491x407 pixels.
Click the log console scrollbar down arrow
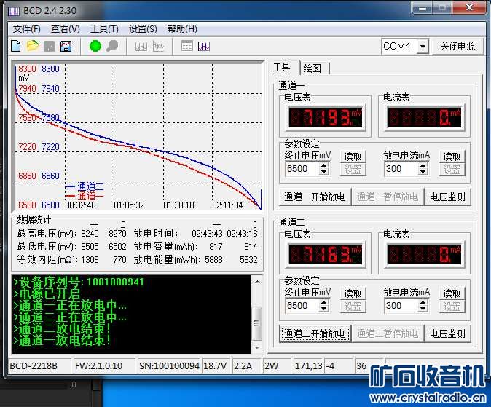coord(257,347)
